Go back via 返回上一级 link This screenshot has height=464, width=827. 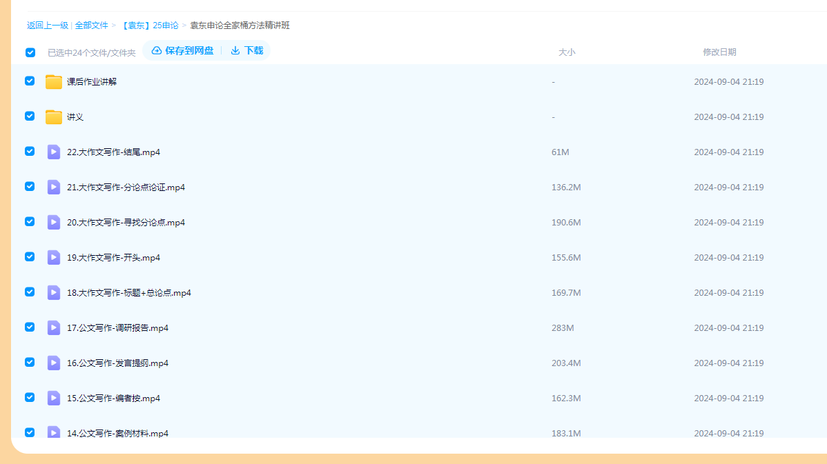coord(47,26)
